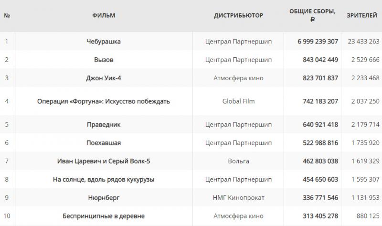
Task: Click the film title Вызов
Action: (104, 60)
